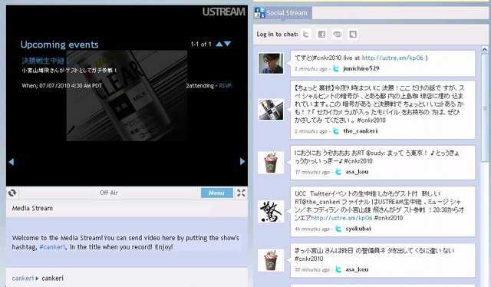Click the RSVP link for the event
491x287 pixels.
(x=225, y=85)
